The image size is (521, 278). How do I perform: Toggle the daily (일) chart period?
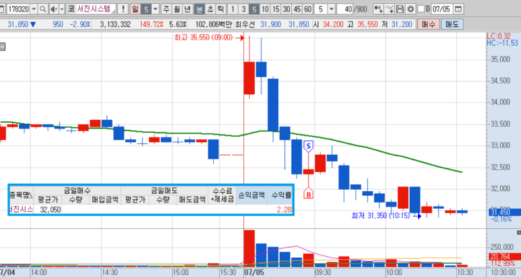click(x=136, y=9)
